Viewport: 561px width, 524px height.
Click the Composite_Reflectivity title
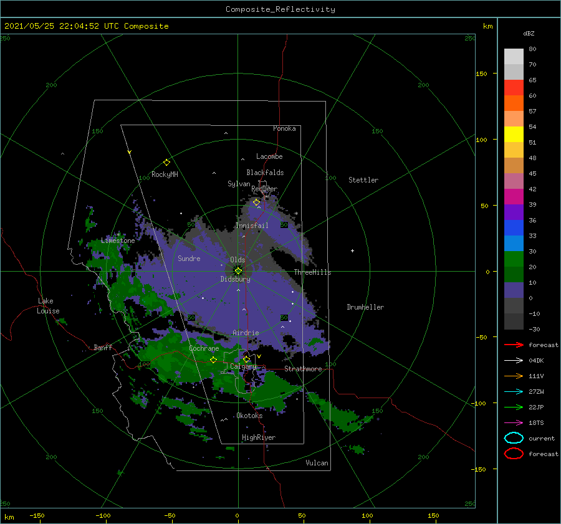280,9
